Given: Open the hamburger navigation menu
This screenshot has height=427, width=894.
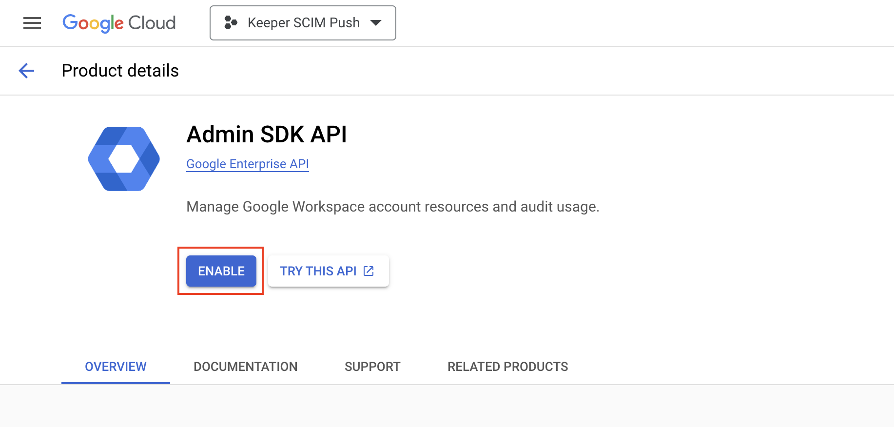Looking at the screenshot, I should [x=32, y=23].
